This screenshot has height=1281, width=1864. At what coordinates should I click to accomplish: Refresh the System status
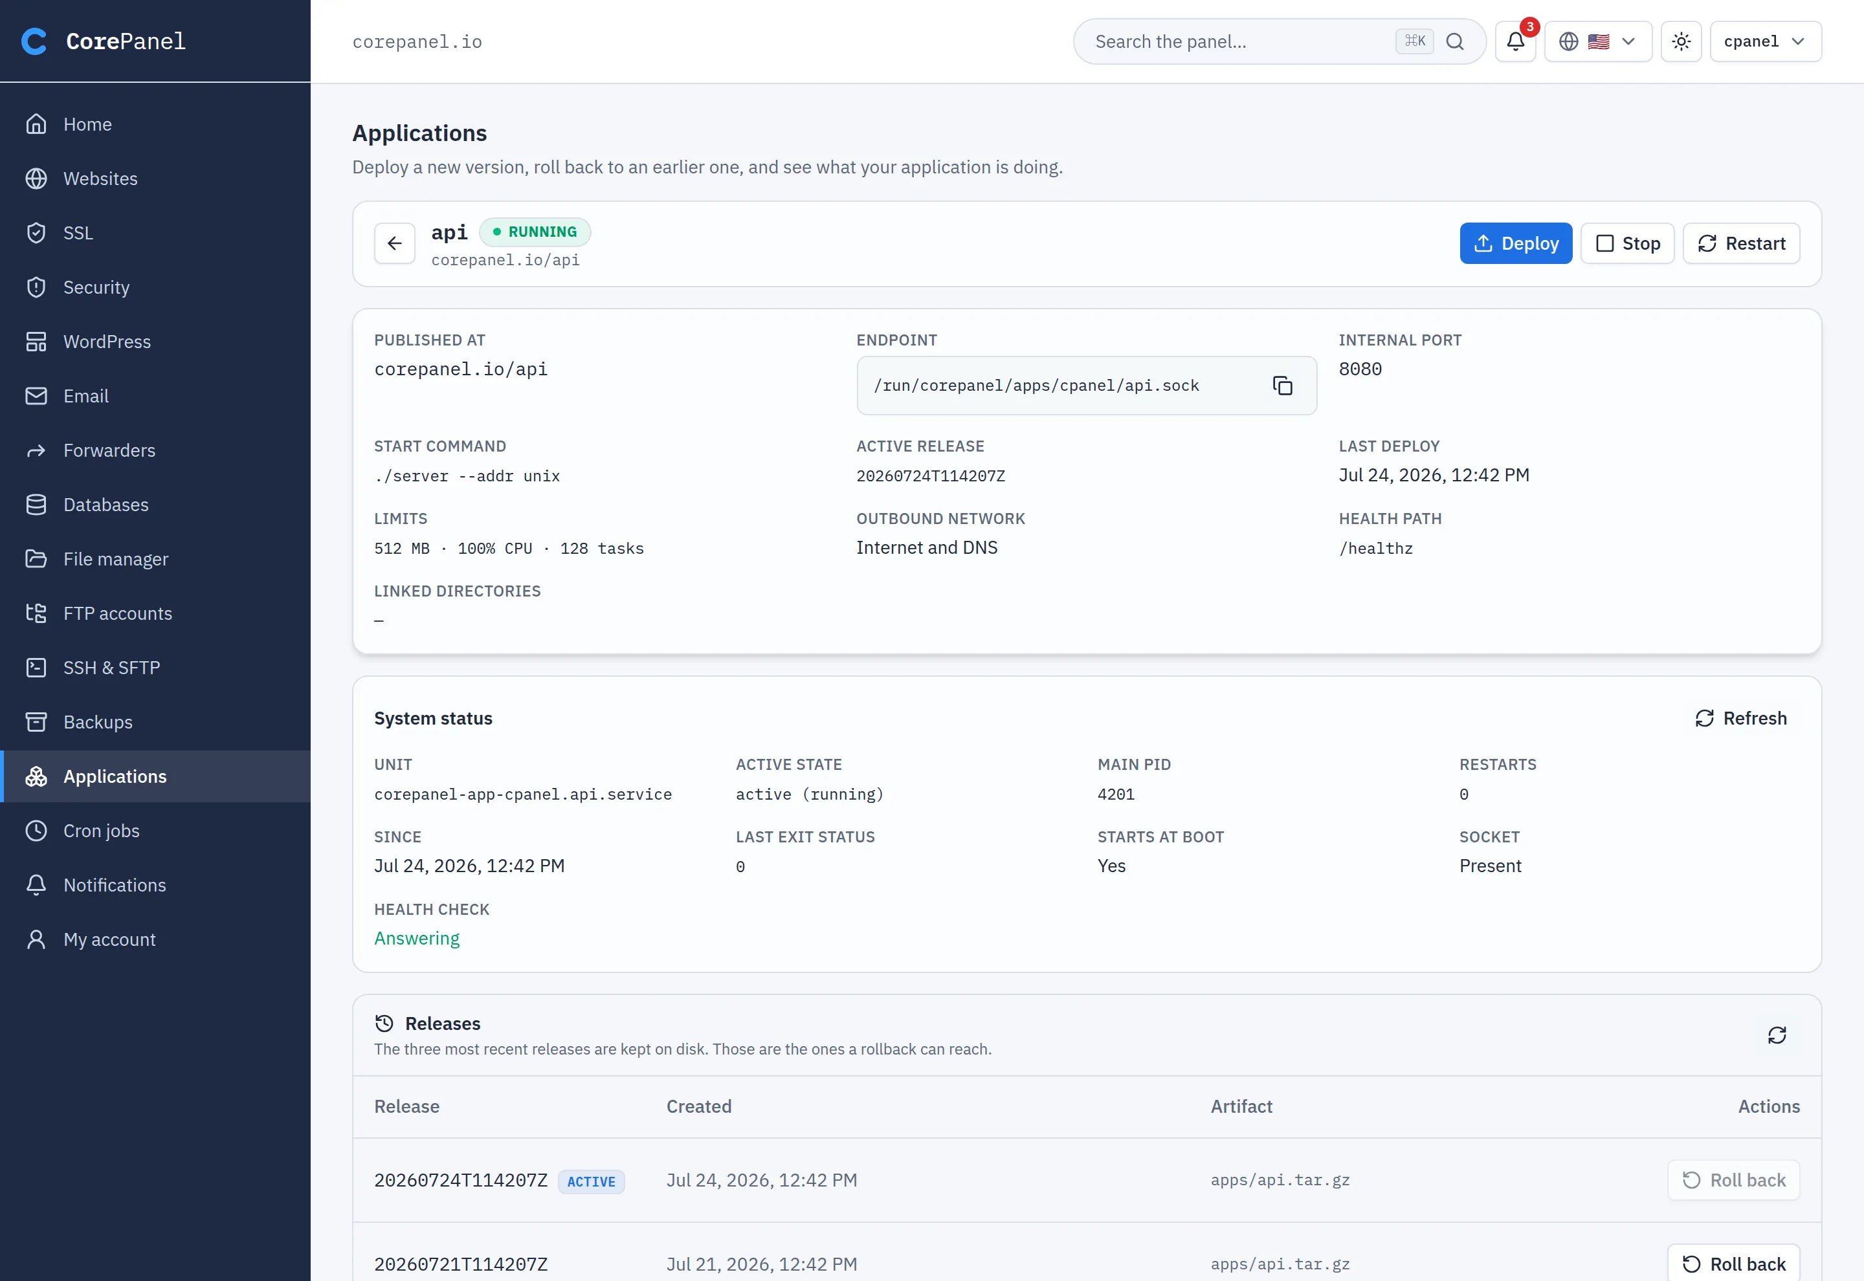pyautogui.click(x=1740, y=718)
